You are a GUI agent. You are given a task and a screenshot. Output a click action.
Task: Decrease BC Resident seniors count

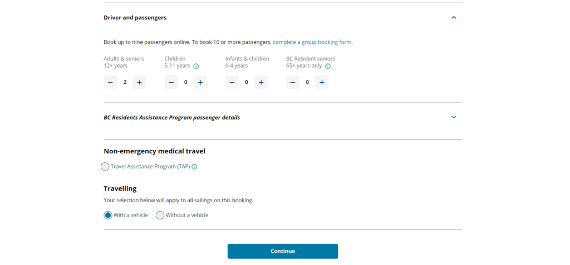(x=293, y=82)
